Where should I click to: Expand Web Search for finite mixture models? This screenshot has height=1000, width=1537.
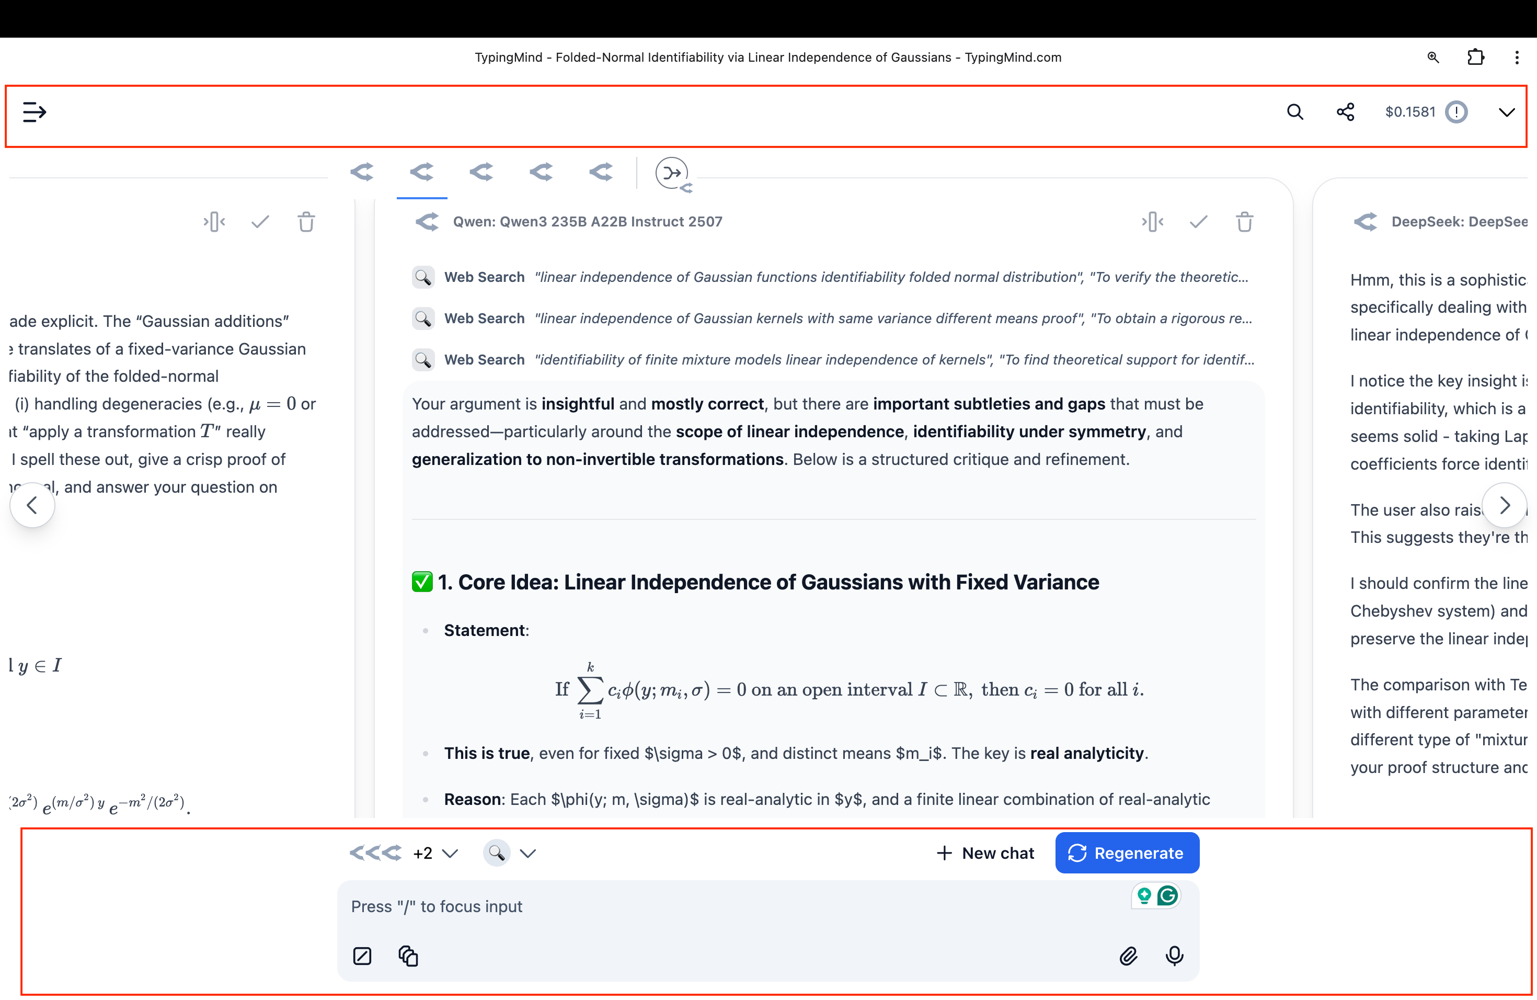[x=834, y=360]
